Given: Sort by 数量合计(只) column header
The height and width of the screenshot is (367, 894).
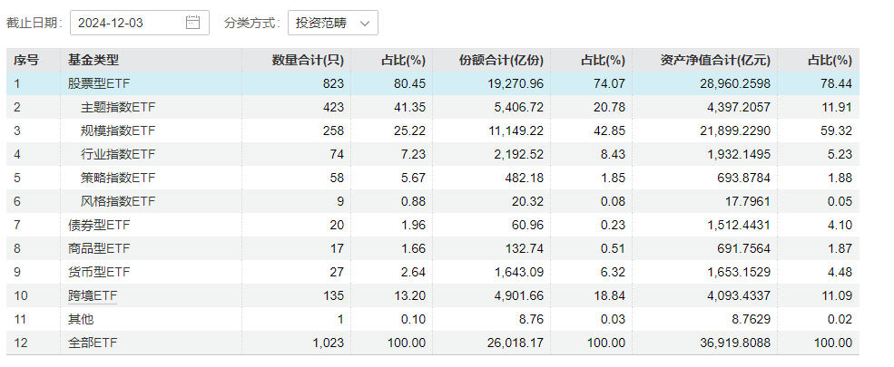Looking at the screenshot, I should [x=308, y=61].
